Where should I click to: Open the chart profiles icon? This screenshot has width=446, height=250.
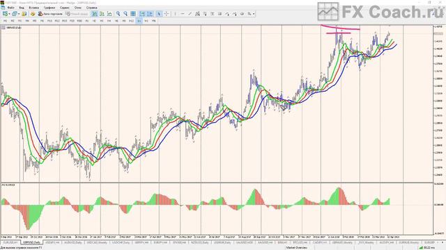[x=14, y=14]
